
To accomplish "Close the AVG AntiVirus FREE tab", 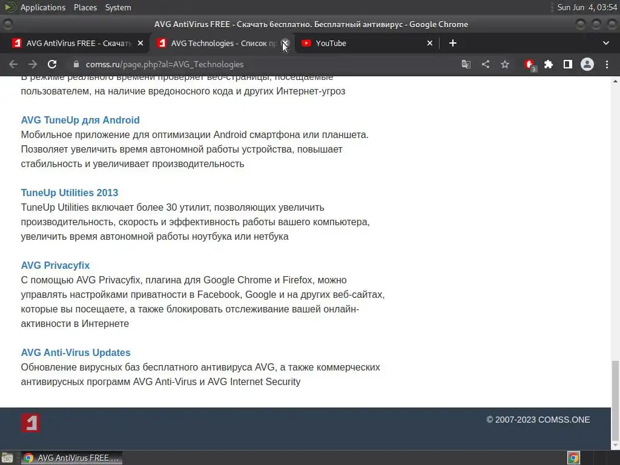I will click(x=140, y=43).
